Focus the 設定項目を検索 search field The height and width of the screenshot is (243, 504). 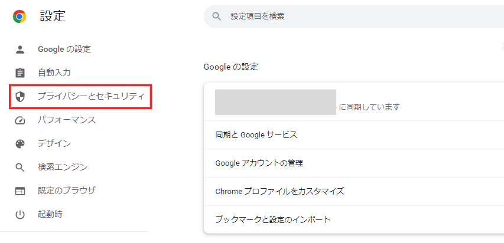[x=353, y=17]
